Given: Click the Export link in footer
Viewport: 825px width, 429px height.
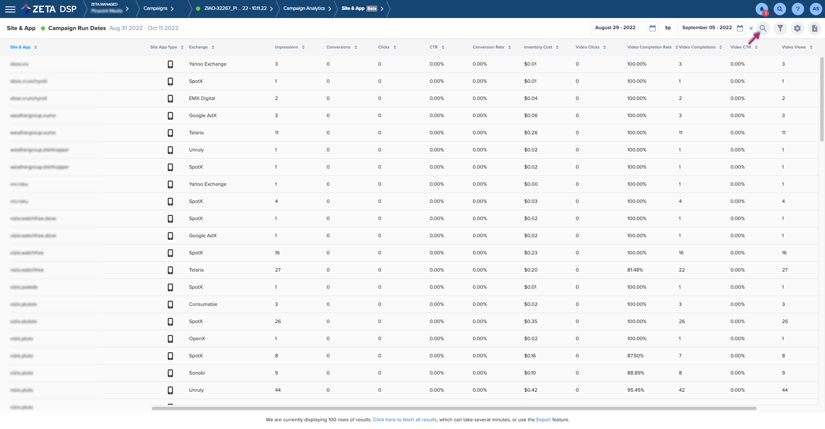Looking at the screenshot, I should pyautogui.click(x=543, y=420).
